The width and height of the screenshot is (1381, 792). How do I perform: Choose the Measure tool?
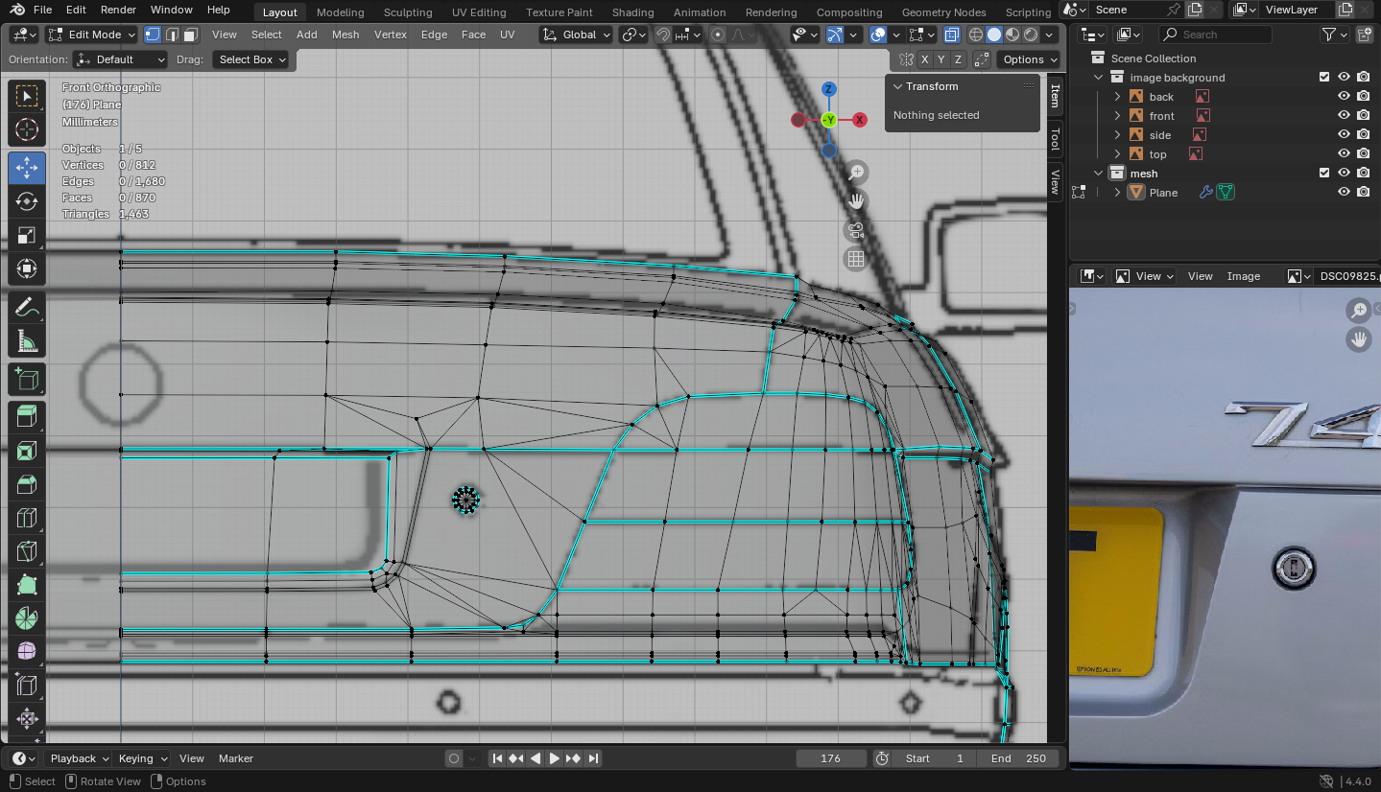pyautogui.click(x=27, y=341)
